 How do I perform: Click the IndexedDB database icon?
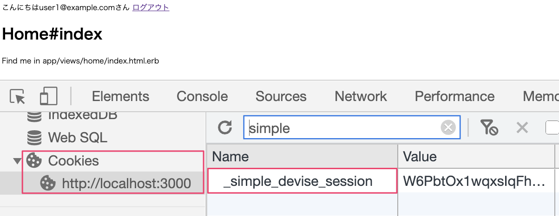point(34,116)
